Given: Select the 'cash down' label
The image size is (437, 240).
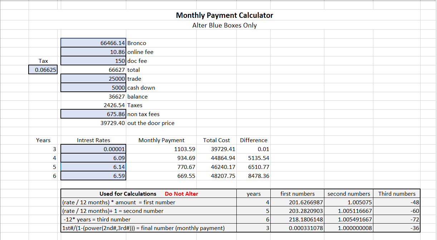Looking at the screenshot, I should click(141, 88).
